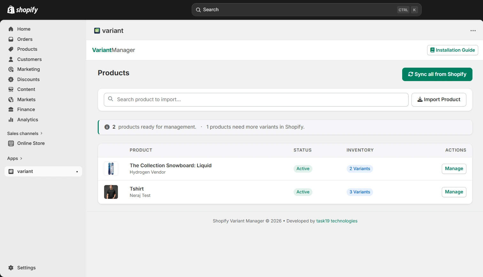Focus the Search product to import field
This screenshot has width=483, height=277.
click(x=256, y=100)
